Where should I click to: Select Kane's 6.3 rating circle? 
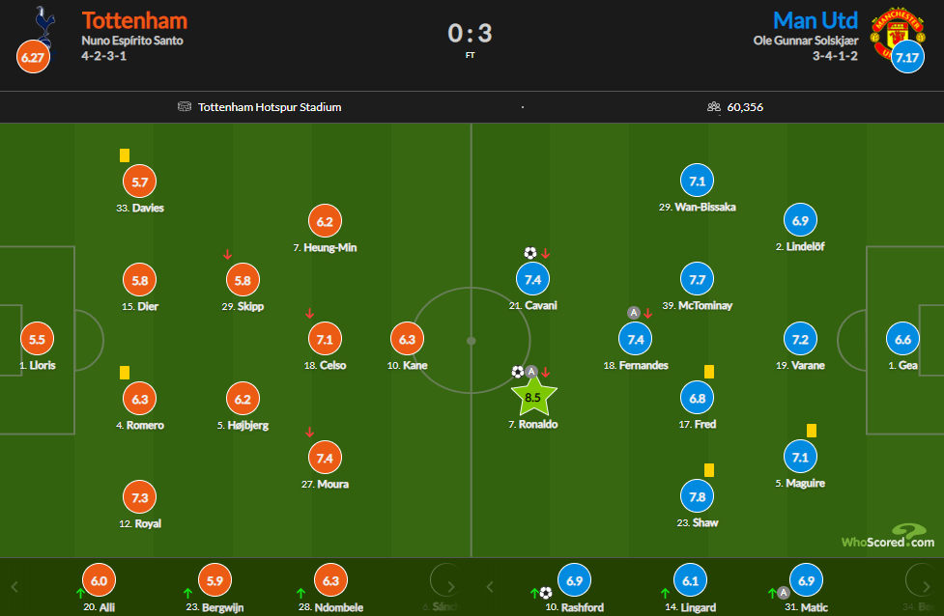pos(407,339)
